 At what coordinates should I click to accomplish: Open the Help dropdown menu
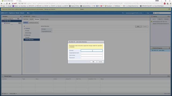coord(148,13)
